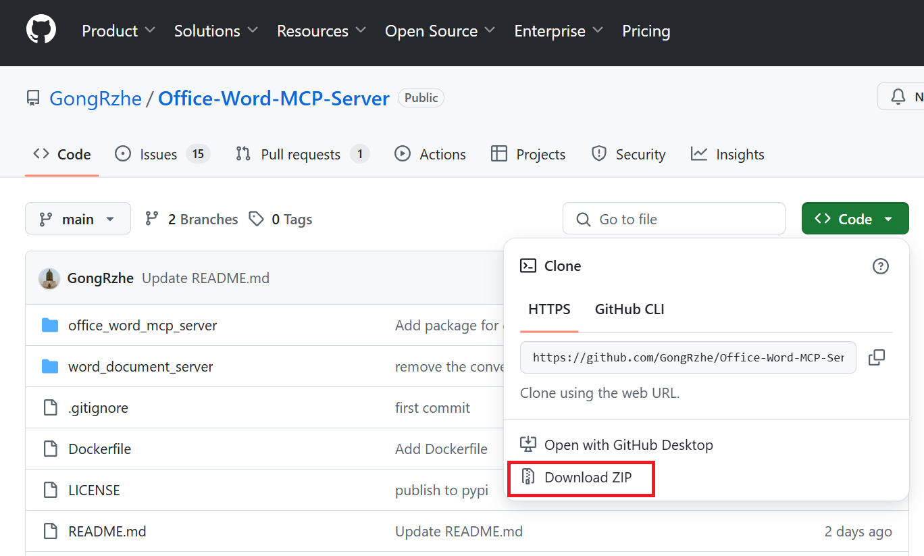Click the 'first commit' commit message

433,408
